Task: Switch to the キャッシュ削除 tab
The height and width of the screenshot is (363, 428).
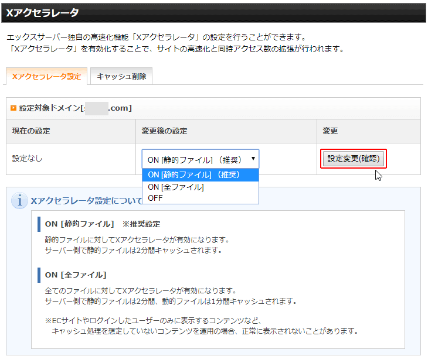Action: pyautogui.click(x=121, y=77)
